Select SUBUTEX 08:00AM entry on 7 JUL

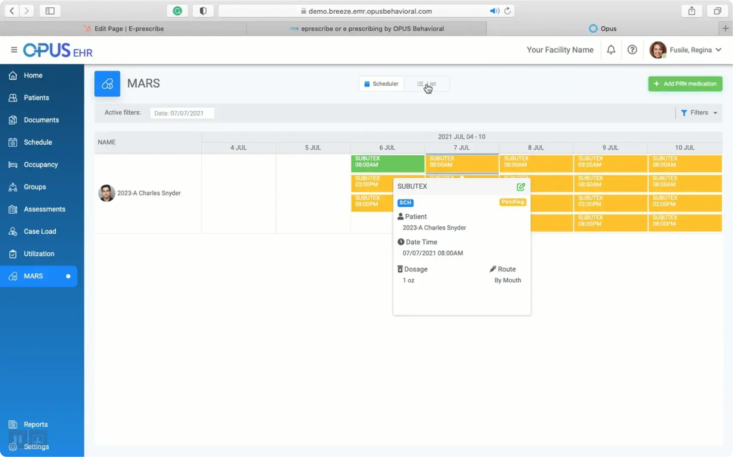click(462, 164)
